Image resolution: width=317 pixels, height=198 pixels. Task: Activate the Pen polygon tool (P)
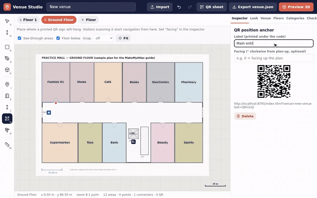pos(7,58)
